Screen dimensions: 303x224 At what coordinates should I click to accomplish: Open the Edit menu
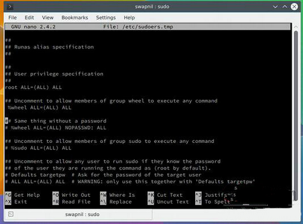(29, 18)
